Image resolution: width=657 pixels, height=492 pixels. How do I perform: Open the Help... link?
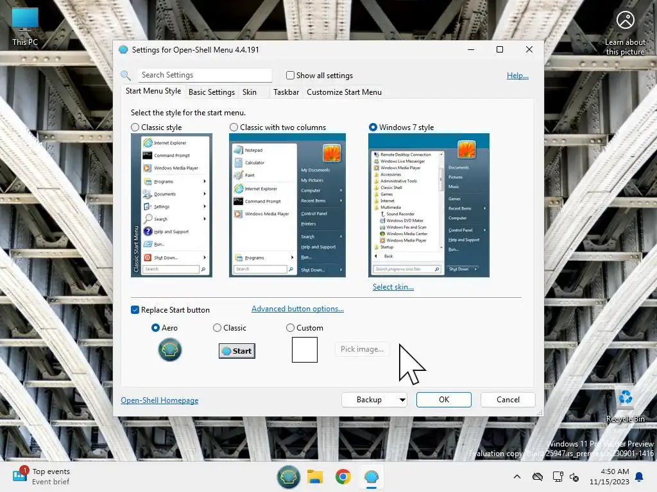click(518, 76)
